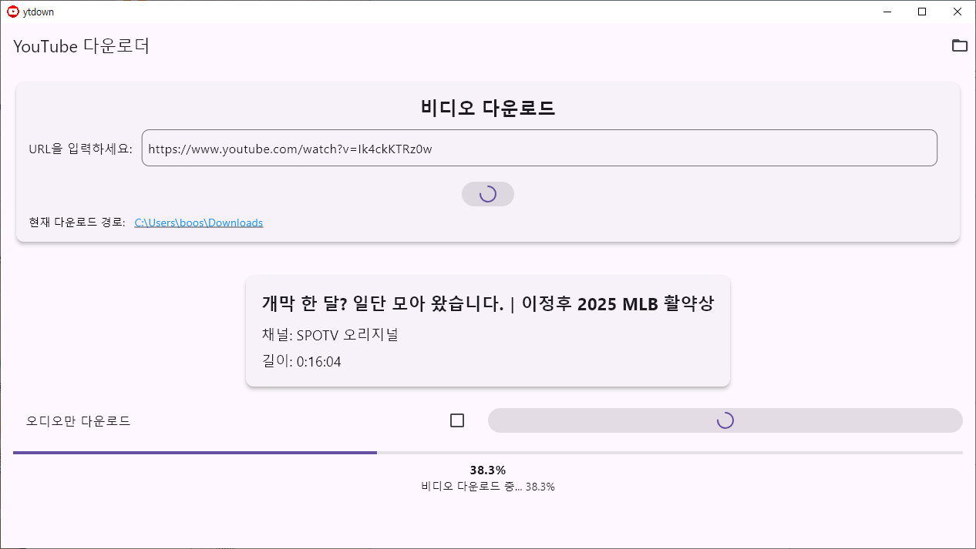Screen dimensions: 976x549
Task: Close the ytdown window
Action: [x=957, y=12]
